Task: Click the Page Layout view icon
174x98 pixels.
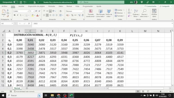Action: (x=143, y=91)
